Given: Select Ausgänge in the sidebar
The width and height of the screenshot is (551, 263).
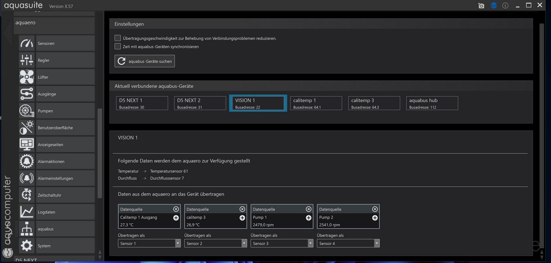Looking at the screenshot, I should [65, 94].
